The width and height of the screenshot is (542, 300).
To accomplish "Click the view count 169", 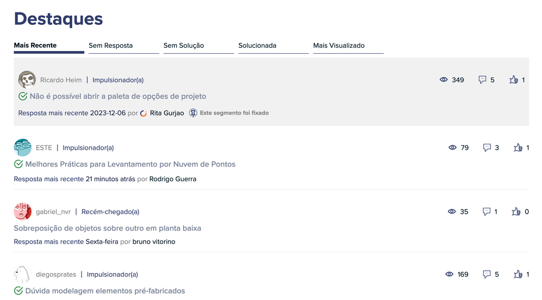I will (x=463, y=275).
